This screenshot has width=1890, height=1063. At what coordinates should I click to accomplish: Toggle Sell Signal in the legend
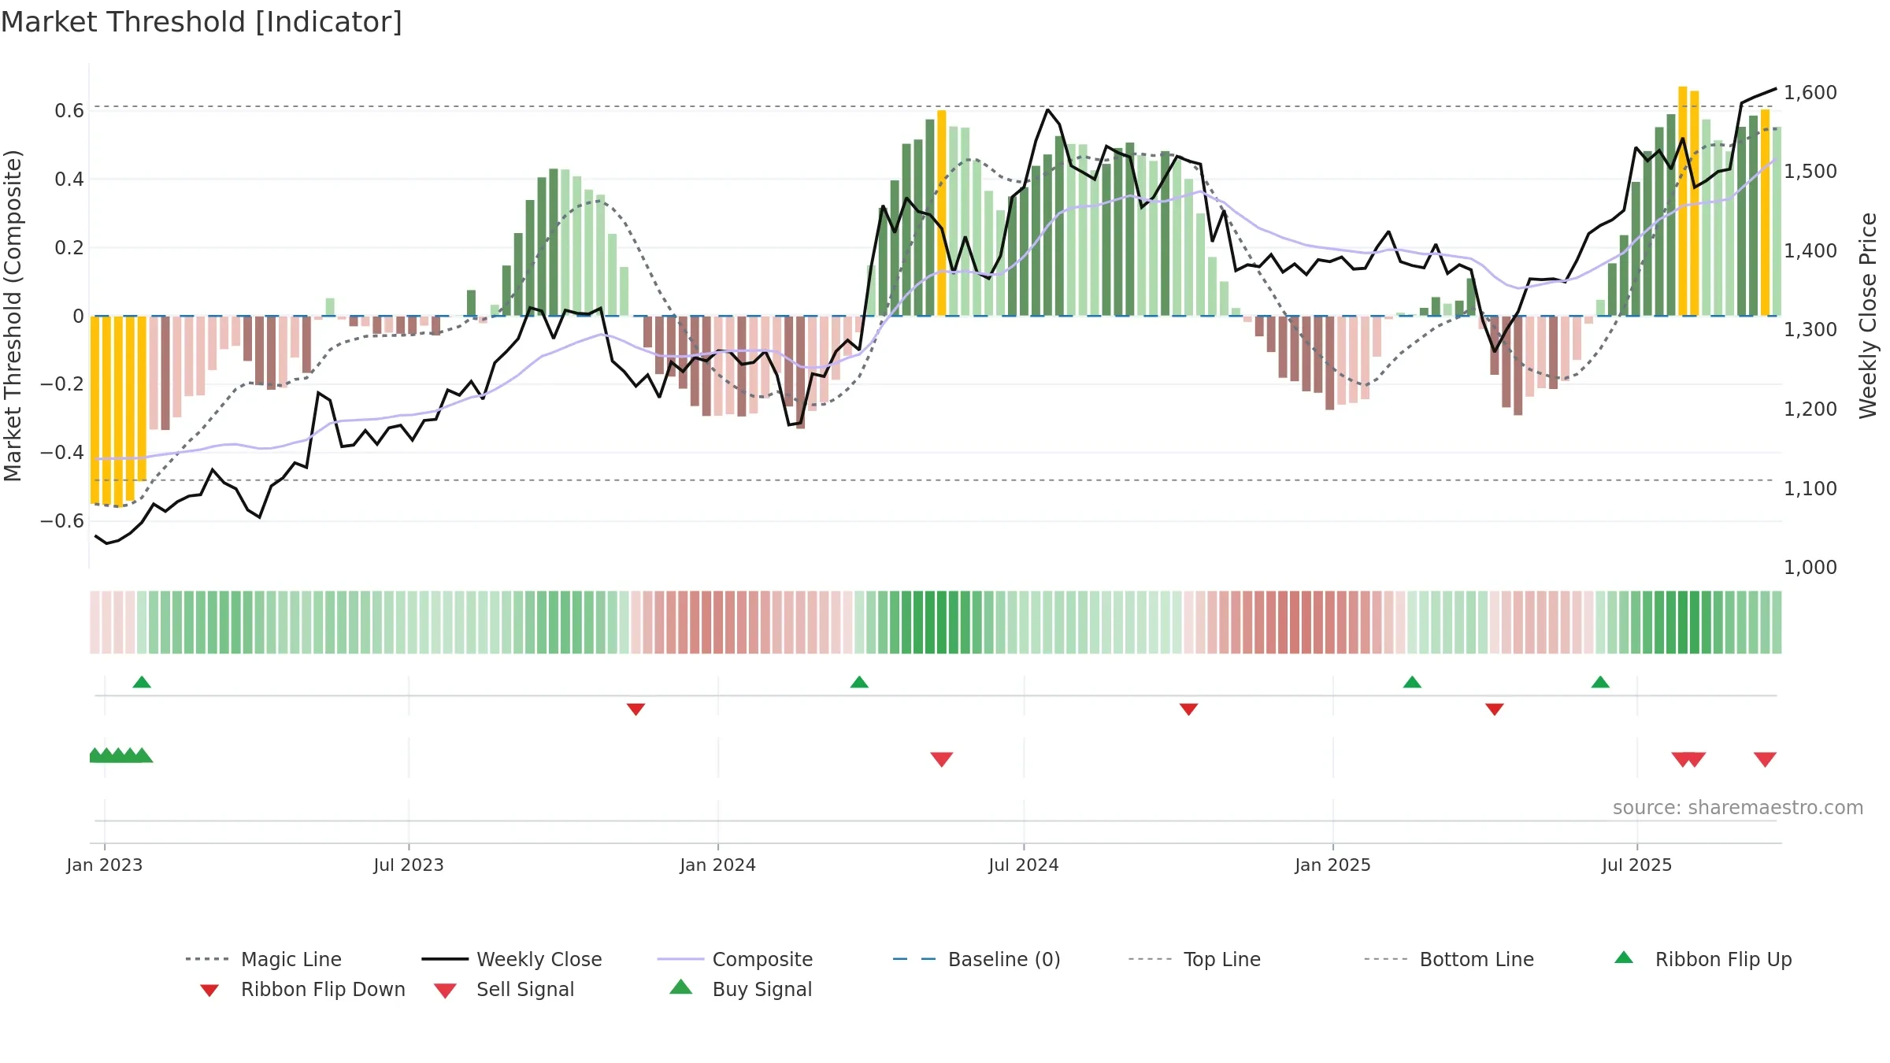click(x=504, y=989)
